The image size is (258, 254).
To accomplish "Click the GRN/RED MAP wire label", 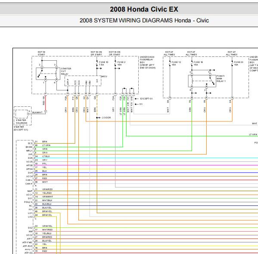I will coord(47,189).
